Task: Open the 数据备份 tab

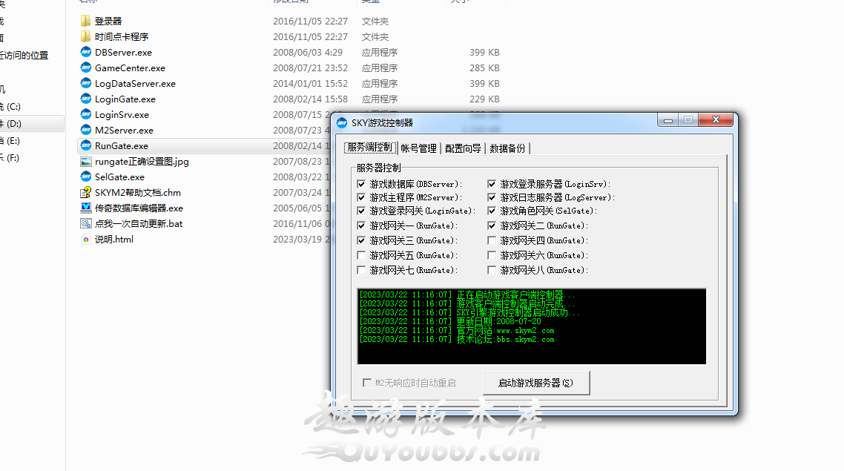Action: point(507,148)
